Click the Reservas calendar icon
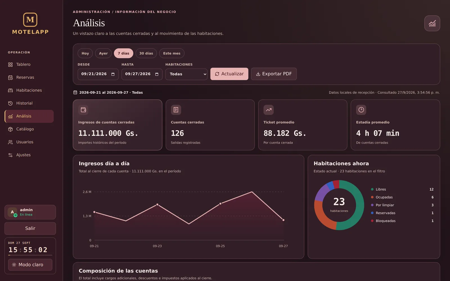The width and height of the screenshot is (450, 281). [10, 78]
